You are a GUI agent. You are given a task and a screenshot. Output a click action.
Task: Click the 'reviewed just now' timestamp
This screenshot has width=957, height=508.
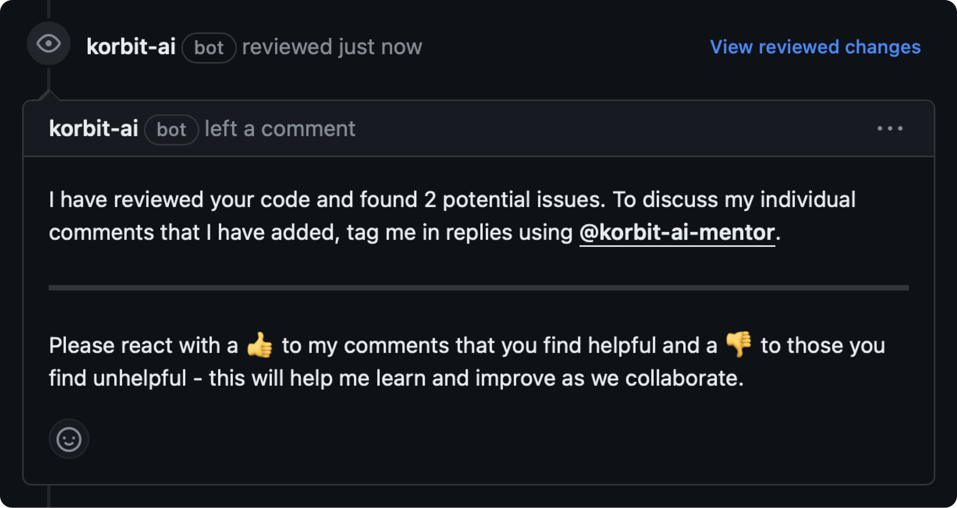point(332,47)
